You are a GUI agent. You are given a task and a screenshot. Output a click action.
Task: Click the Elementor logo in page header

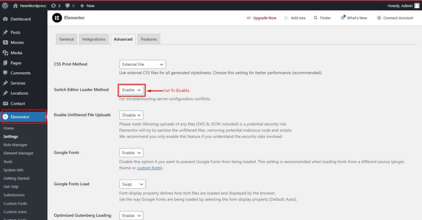coord(57,18)
